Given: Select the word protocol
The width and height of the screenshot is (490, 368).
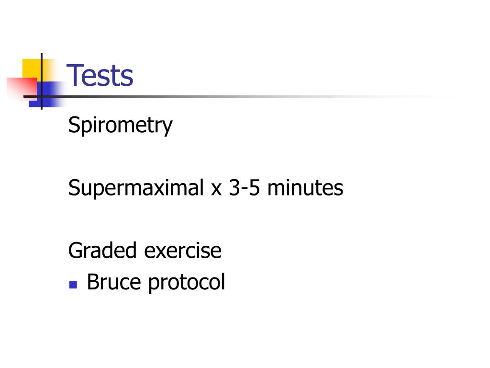Looking at the screenshot, I should [187, 283].
